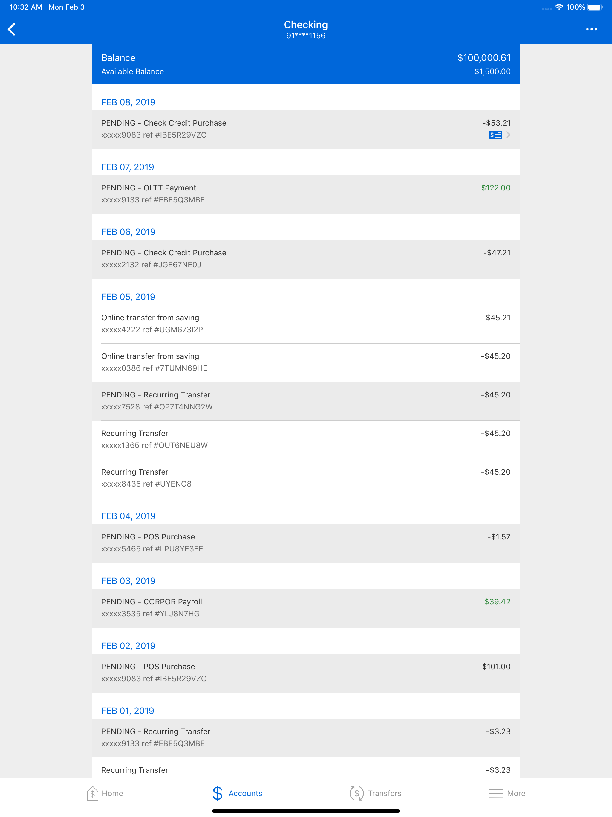This screenshot has width=612, height=817.
Task: Tap the back arrow icon
Action: pos(12,29)
